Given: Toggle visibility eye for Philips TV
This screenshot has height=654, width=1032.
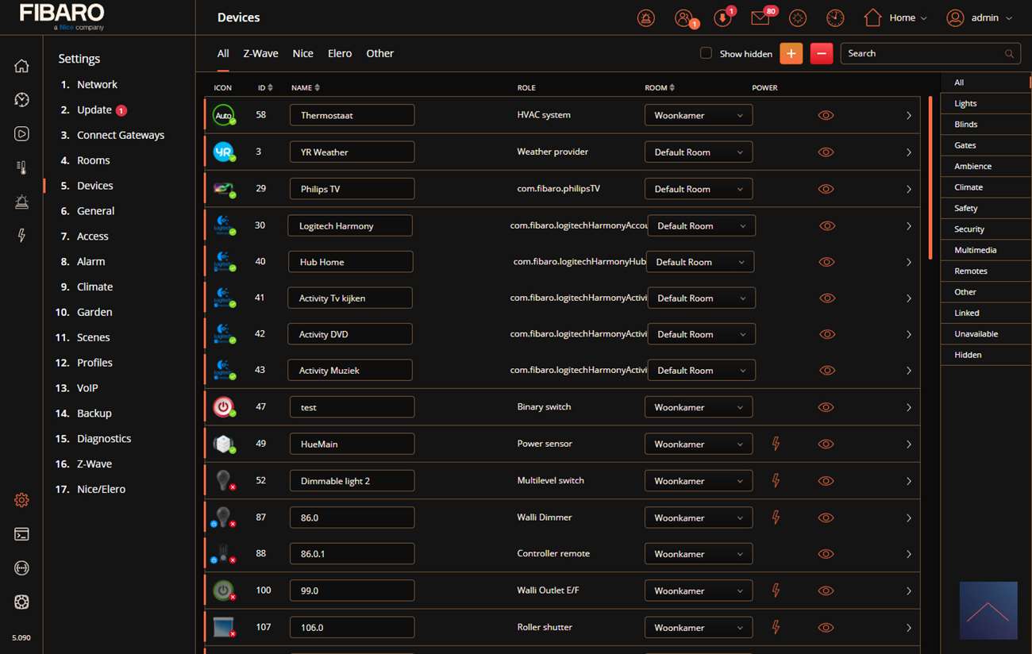Looking at the screenshot, I should coord(826,189).
